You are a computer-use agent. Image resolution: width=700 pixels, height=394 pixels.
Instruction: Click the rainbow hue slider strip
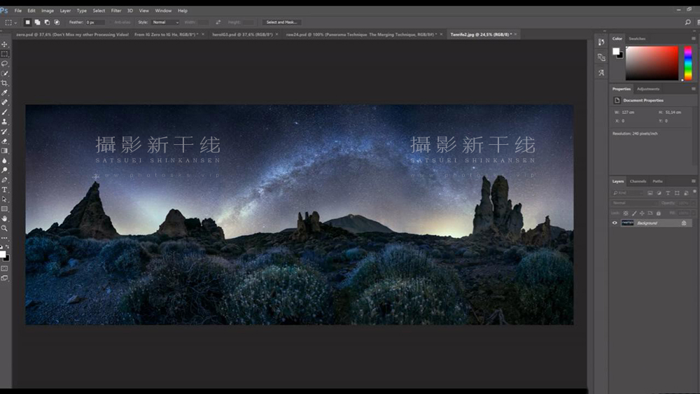(x=688, y=64)
